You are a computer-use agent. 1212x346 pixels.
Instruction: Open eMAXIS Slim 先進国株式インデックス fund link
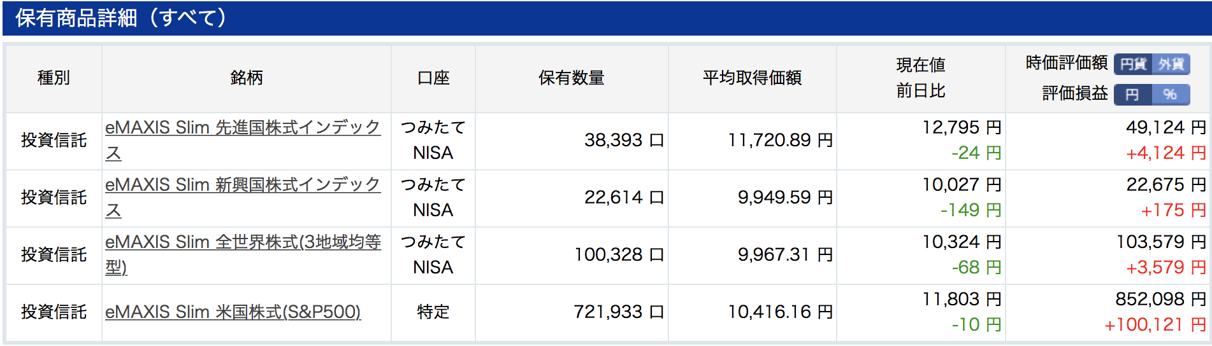pyautogui.click(x=243, y=140)
